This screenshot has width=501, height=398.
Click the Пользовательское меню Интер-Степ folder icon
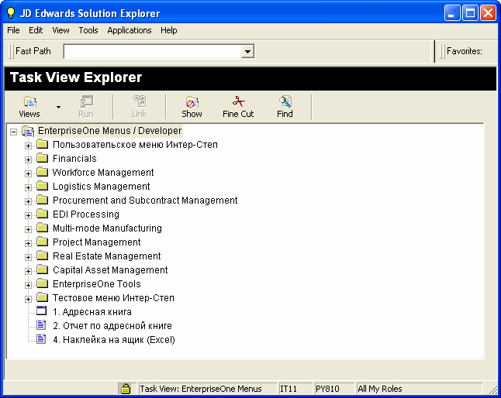[42, 144]
